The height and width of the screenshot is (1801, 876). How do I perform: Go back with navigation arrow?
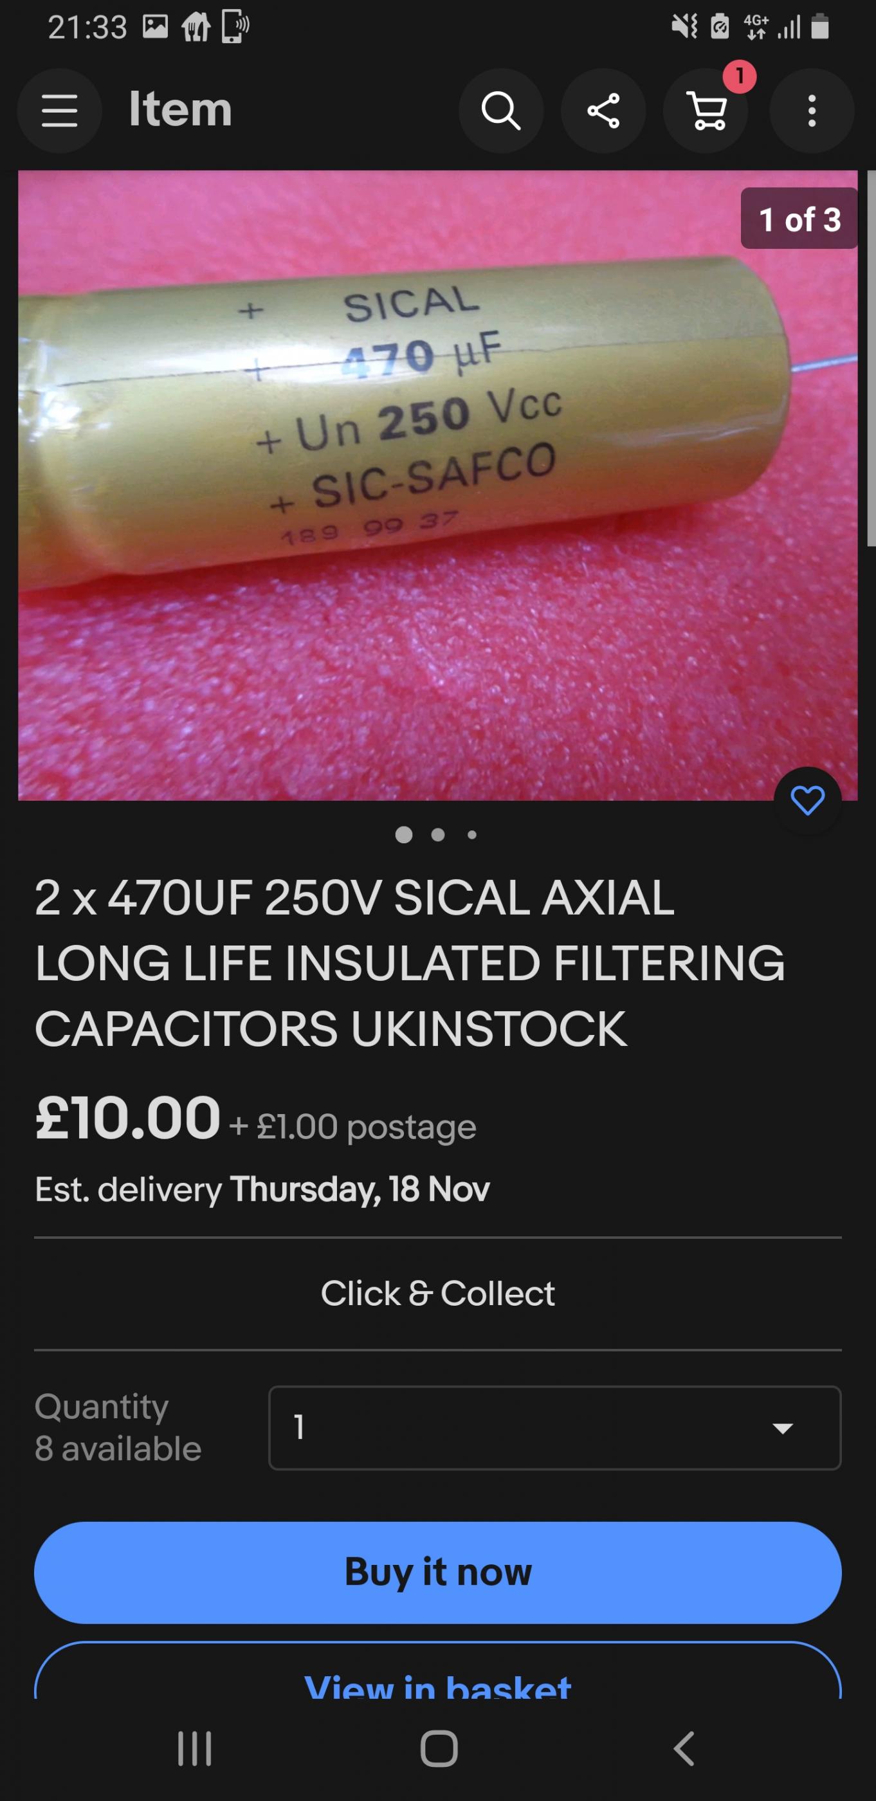pyautogui.click(x=683, y=1748)
